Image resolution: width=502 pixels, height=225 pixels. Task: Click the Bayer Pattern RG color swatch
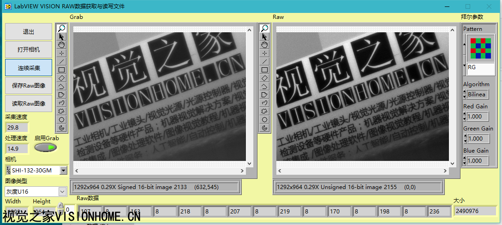[481, 47]
